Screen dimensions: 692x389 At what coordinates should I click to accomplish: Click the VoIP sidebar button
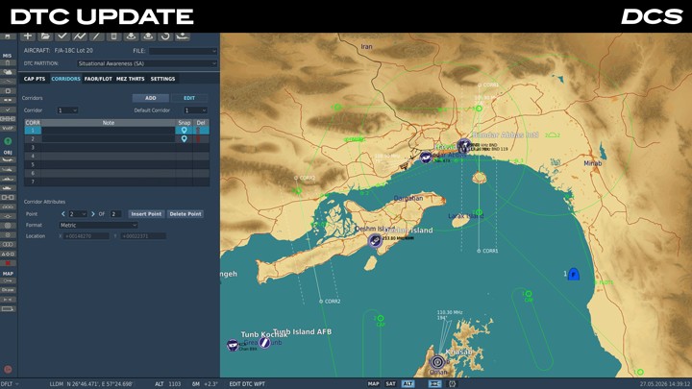(8, 129)
